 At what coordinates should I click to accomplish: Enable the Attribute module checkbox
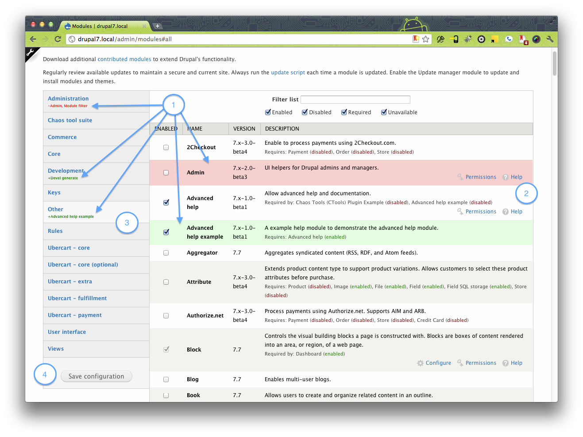(x=166, y=282)
